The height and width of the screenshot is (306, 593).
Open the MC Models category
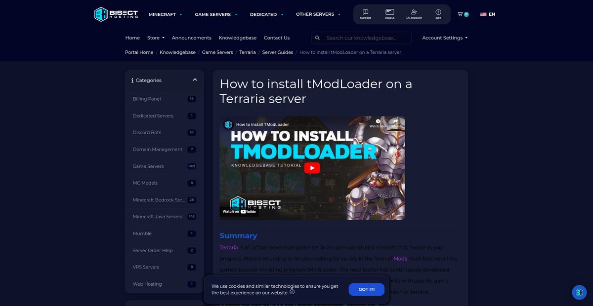pos(165,183)
